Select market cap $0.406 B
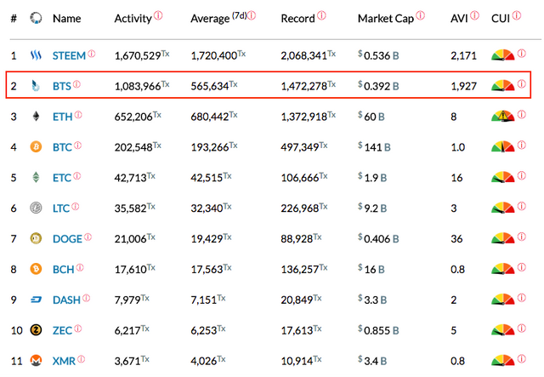544x377 pixels. click(378, 239)
